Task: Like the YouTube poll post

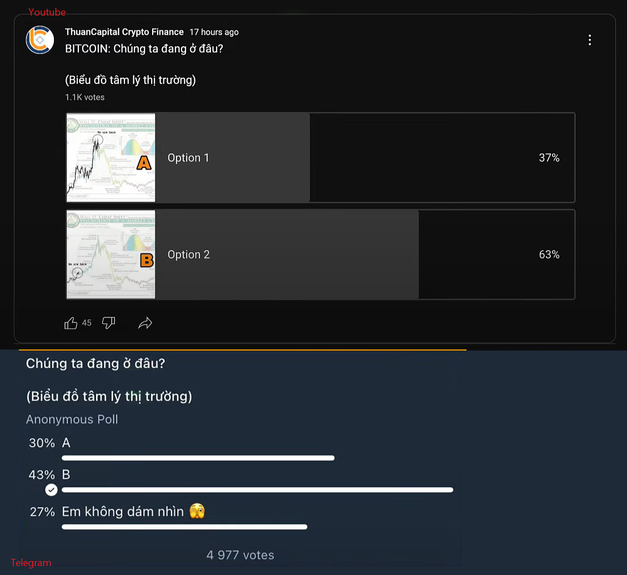Action: tap(71, 323)
